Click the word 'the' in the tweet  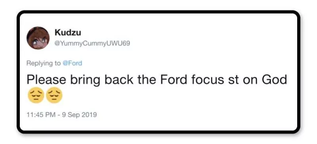147,80
